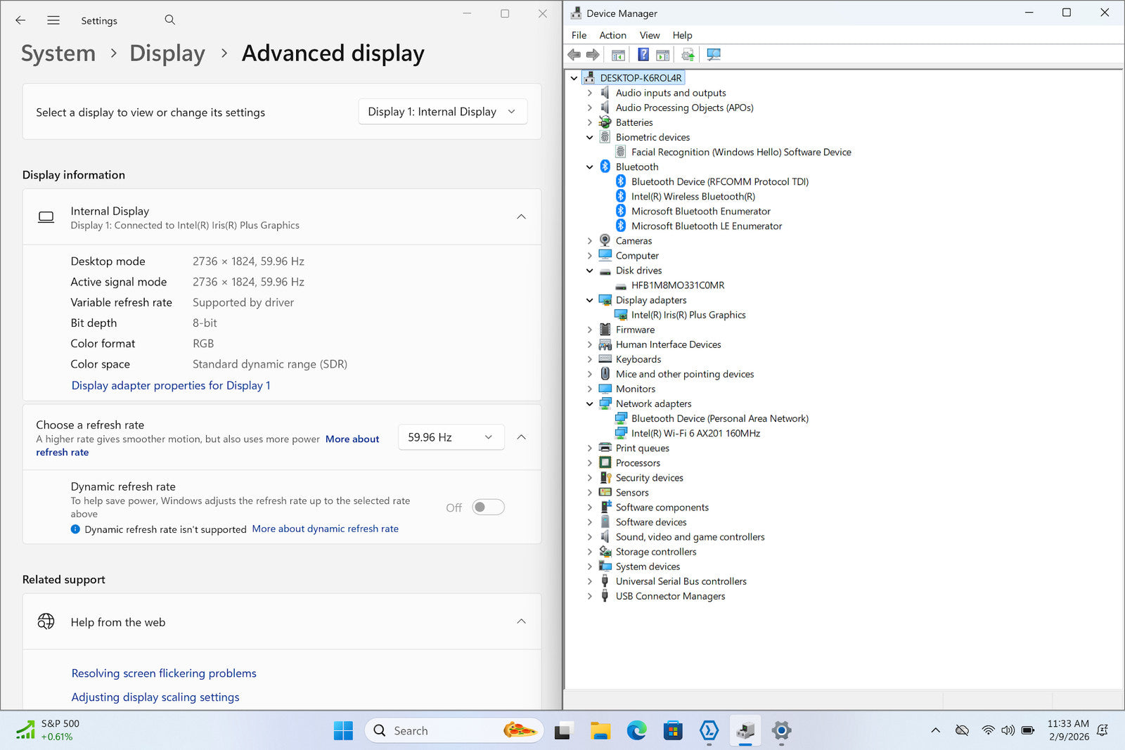Click the Settings hamburger navigation icon

(53, 20)
